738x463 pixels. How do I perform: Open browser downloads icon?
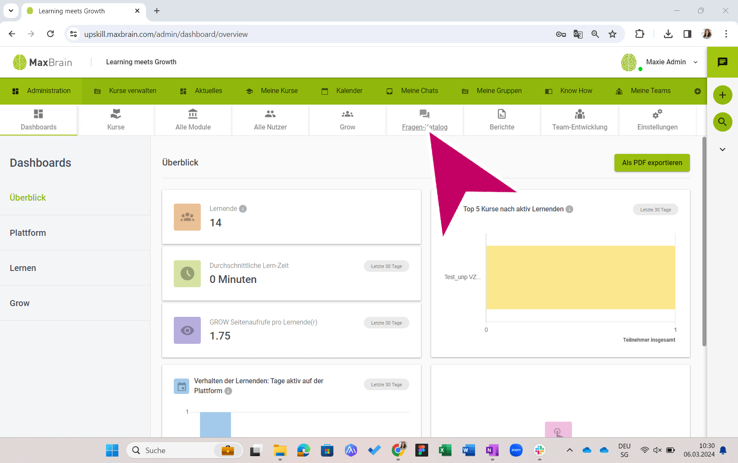pyautogui.click(x=668, y=34)
